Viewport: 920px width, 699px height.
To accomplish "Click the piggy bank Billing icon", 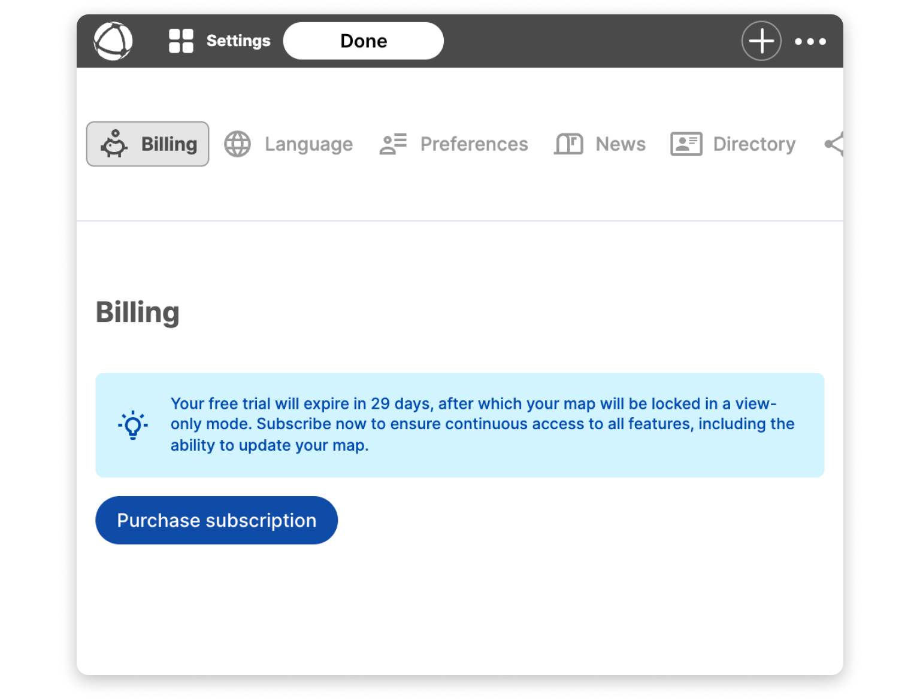I will (x=114, y=144).
